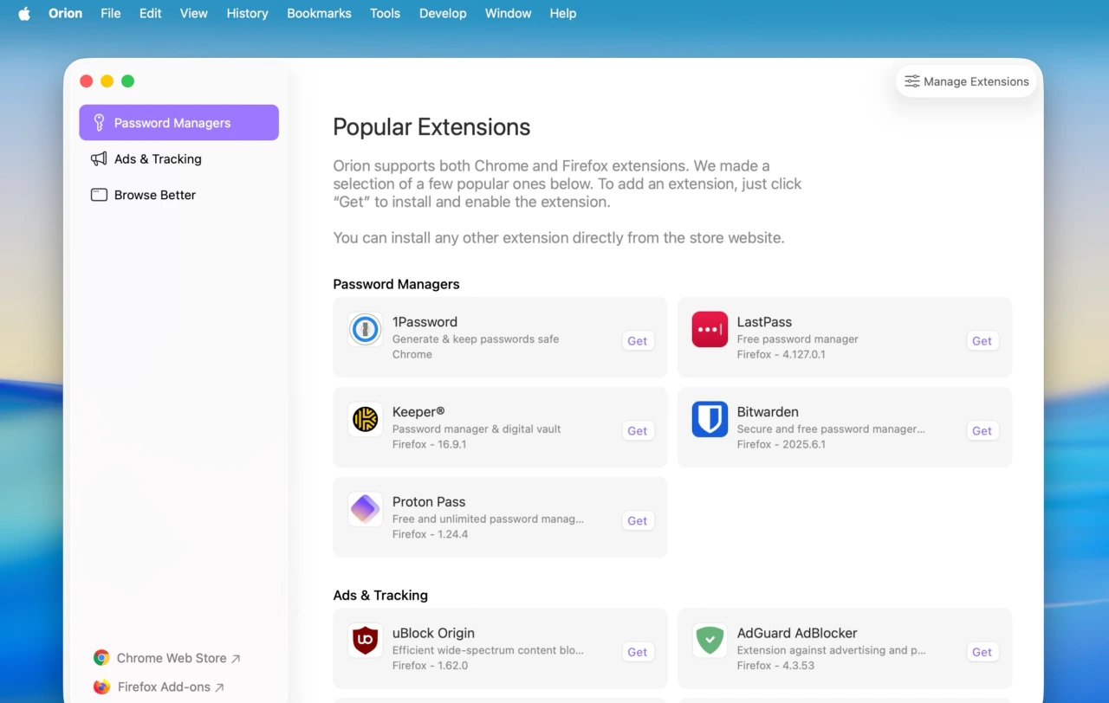
Task: Click the uBlock Origin shield icon
Action: click(x=365, y=641)
